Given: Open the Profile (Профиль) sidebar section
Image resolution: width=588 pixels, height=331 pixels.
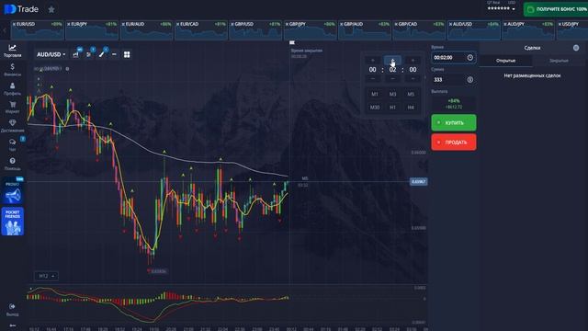Looking at the screenshot, I should click(x=12, y=89).
